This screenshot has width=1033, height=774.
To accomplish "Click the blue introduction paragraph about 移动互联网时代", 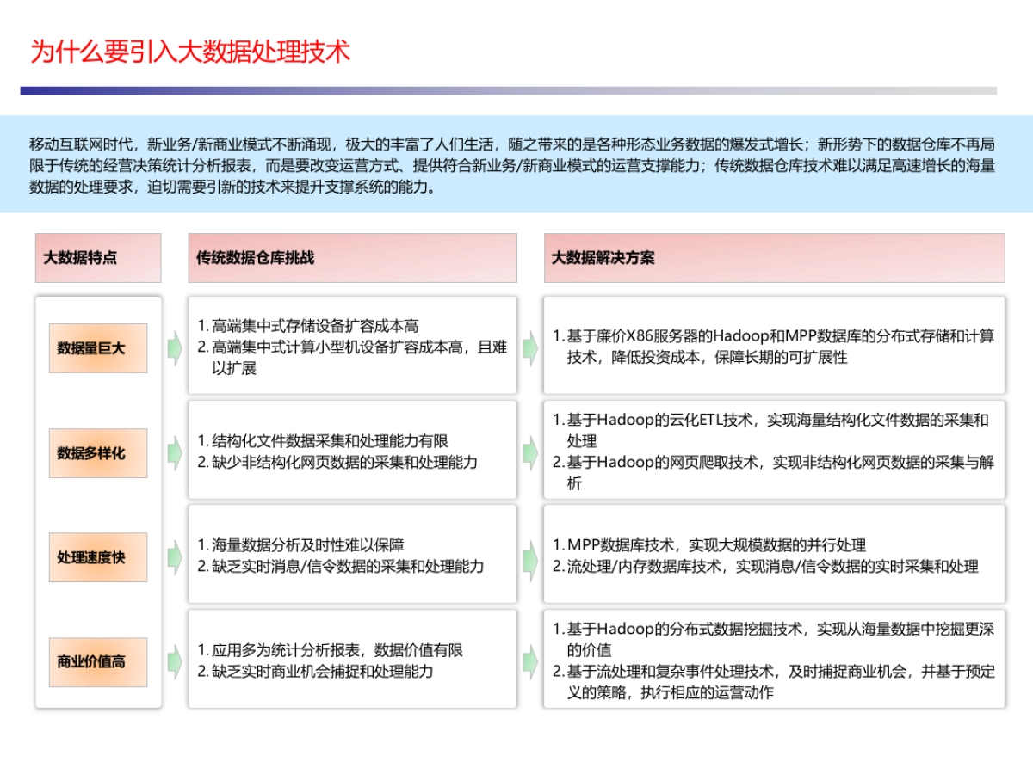I will point(516,167).
